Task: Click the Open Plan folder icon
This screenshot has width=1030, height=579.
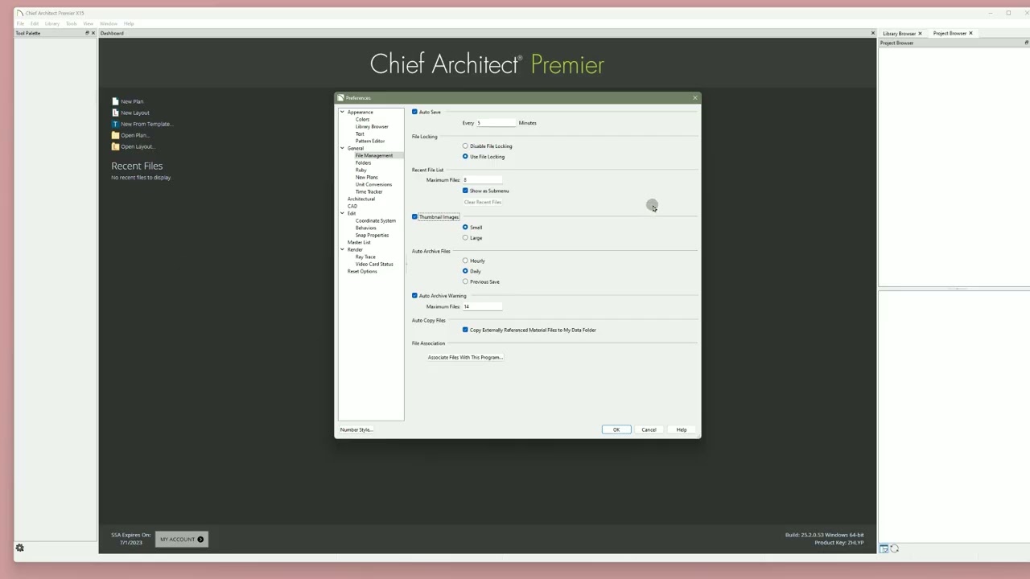Action: 115,135
